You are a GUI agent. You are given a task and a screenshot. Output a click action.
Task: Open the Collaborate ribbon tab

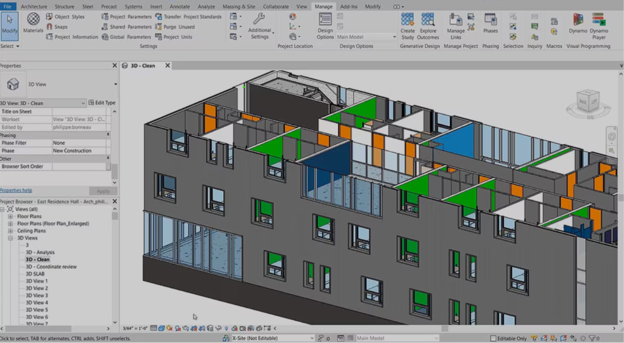click(276, 7)
